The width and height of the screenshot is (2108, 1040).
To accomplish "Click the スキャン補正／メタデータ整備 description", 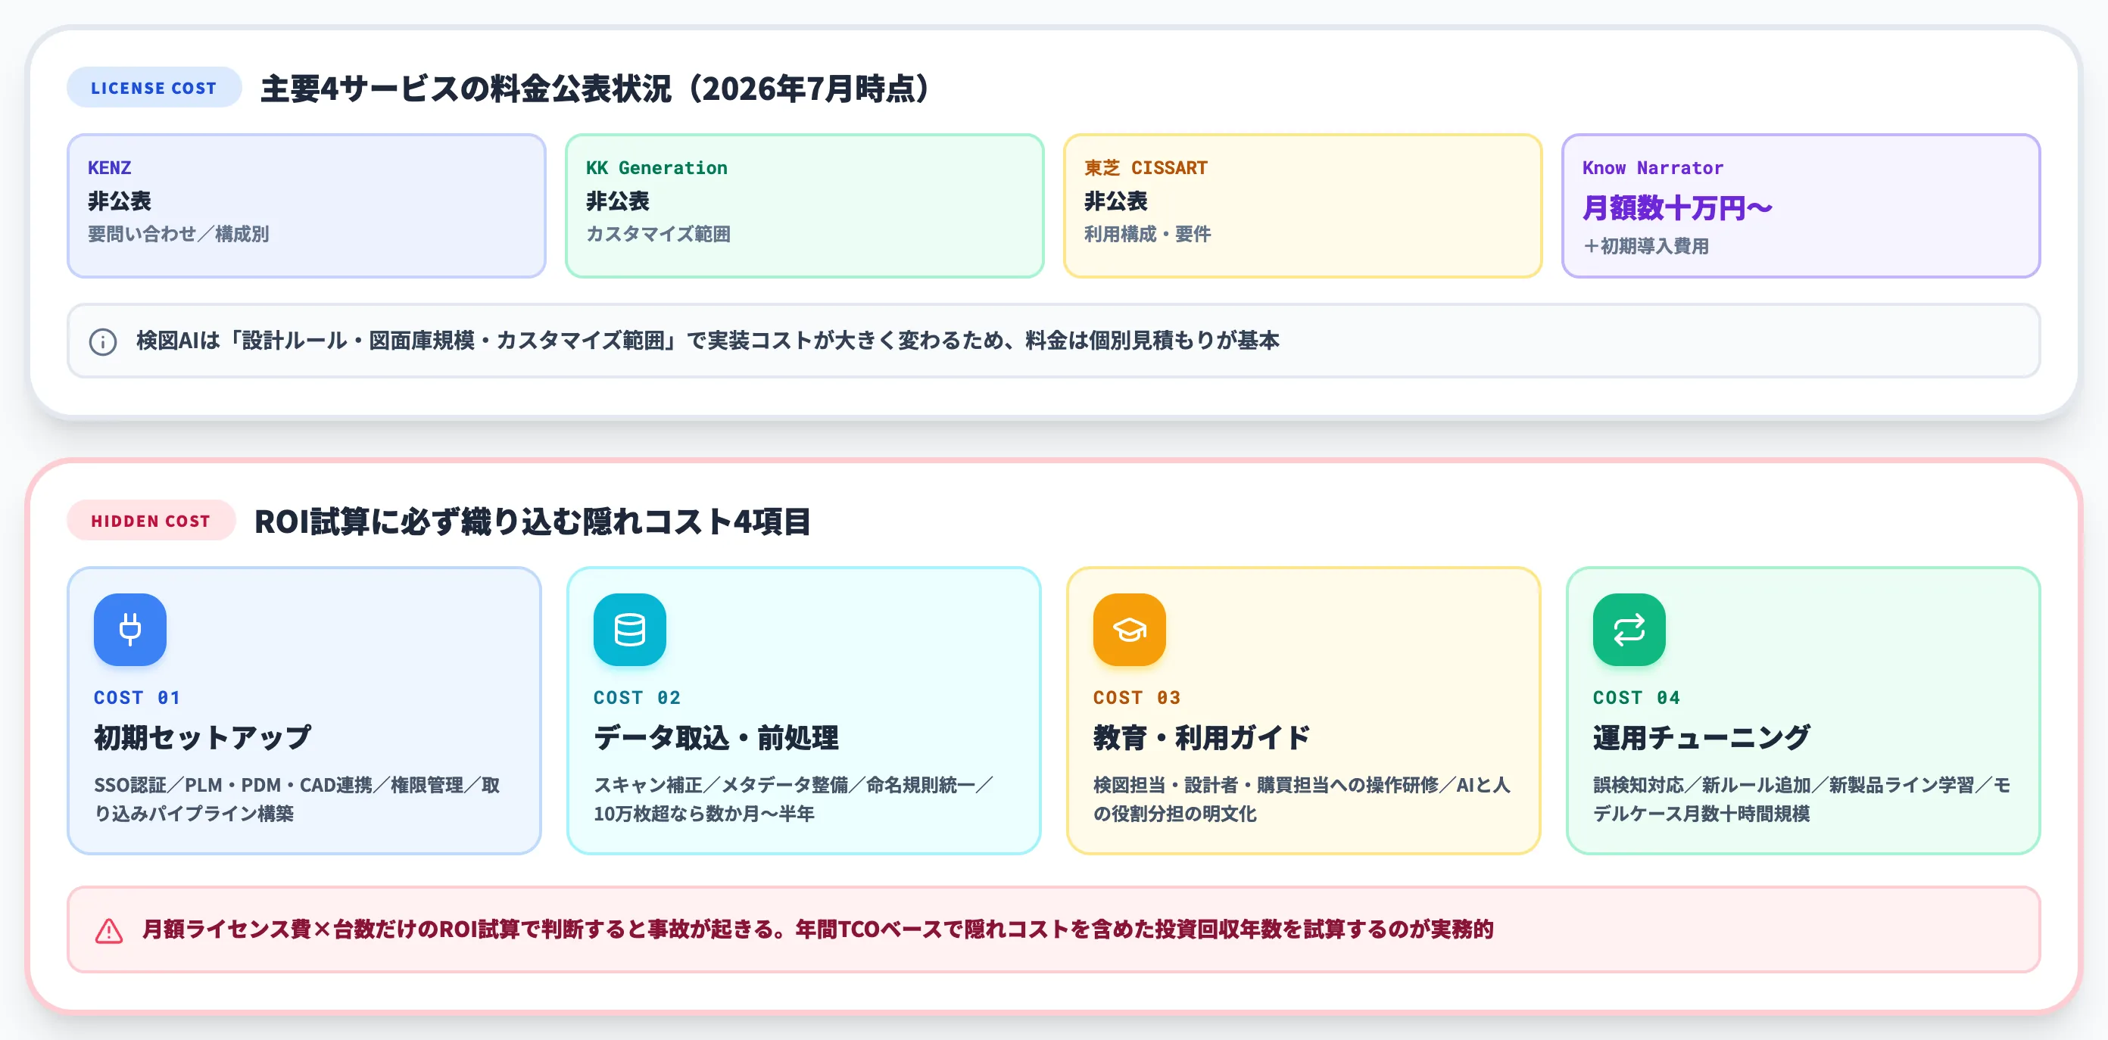I will tap(793, 799).
